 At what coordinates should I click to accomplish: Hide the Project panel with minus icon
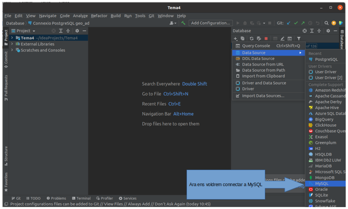(x=84, y=31)
